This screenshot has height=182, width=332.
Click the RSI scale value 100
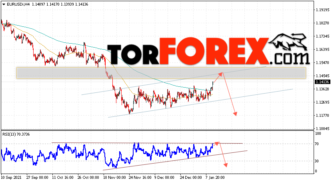pos(318,134)
